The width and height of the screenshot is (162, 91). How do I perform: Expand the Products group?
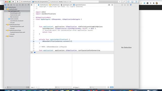6,36
